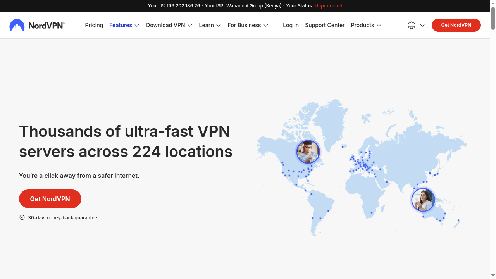
Task: Click the NordVPN wordmark text
Action: click(46, 26)
